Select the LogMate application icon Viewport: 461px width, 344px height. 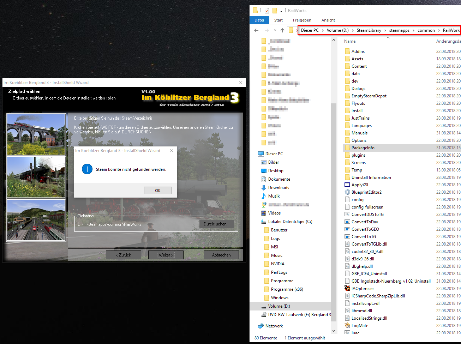(x=347, y=326)
